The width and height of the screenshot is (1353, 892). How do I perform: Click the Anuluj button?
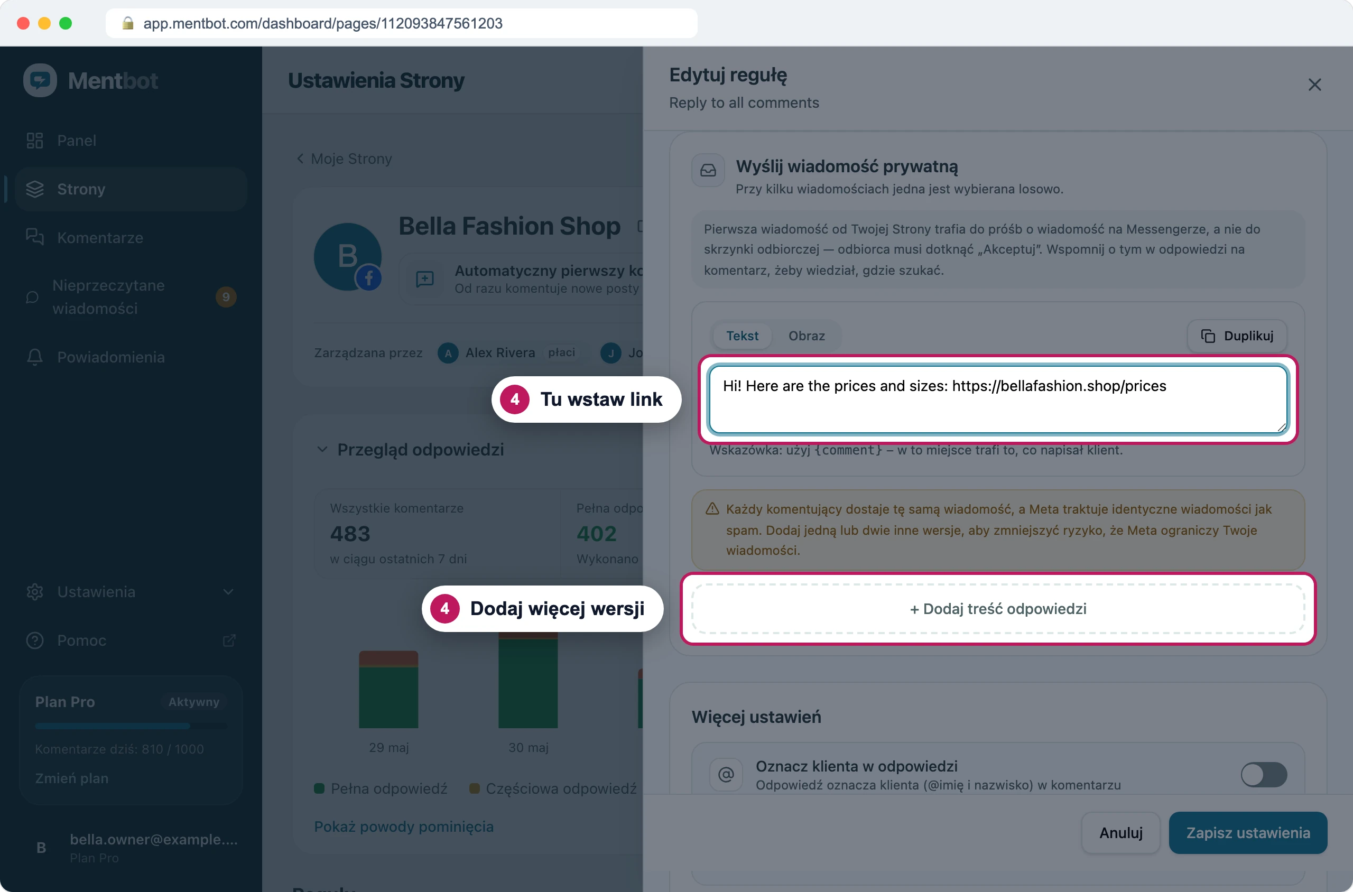[1120, 833]
